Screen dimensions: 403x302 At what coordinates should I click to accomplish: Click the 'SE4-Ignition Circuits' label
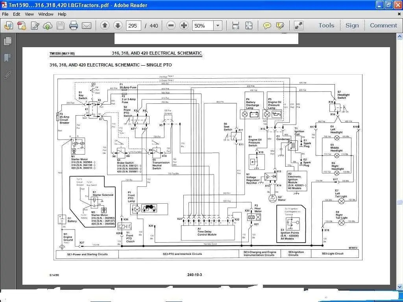[x=296, y=254]
